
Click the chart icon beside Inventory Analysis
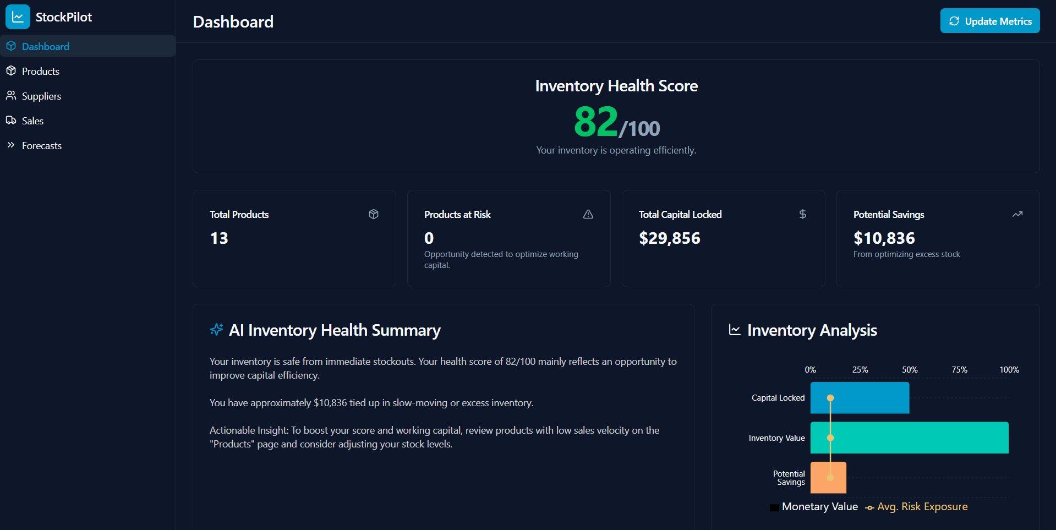[734, 329]
